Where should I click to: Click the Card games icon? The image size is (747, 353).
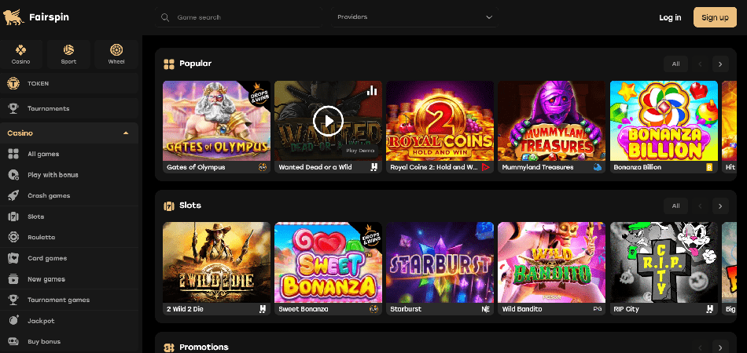(x=13, y=258)
